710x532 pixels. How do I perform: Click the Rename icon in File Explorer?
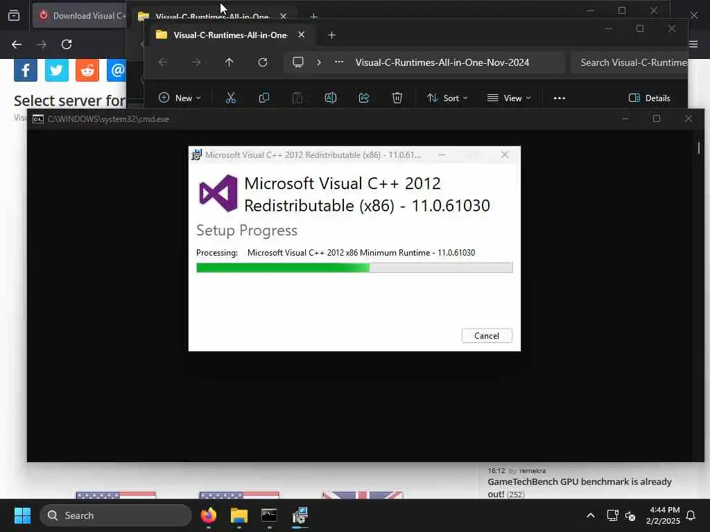pyautogui.click(x=331, y=98)
